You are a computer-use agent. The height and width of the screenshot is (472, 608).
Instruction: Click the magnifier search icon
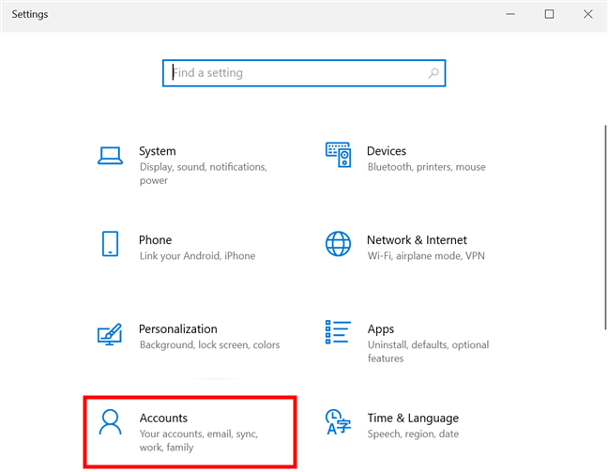433,73
